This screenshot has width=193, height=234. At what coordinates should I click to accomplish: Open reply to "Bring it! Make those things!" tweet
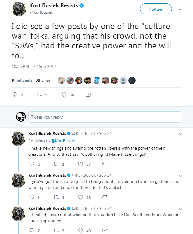click(32, 164)
